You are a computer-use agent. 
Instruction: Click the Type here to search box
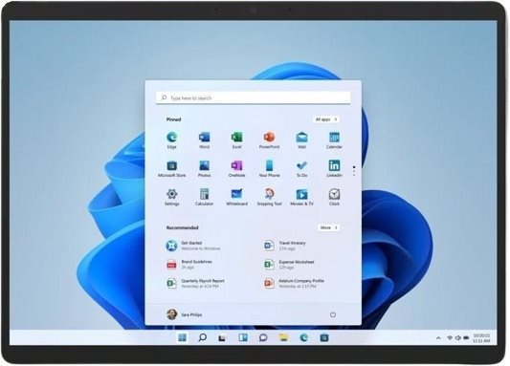(x=253, y=97)
